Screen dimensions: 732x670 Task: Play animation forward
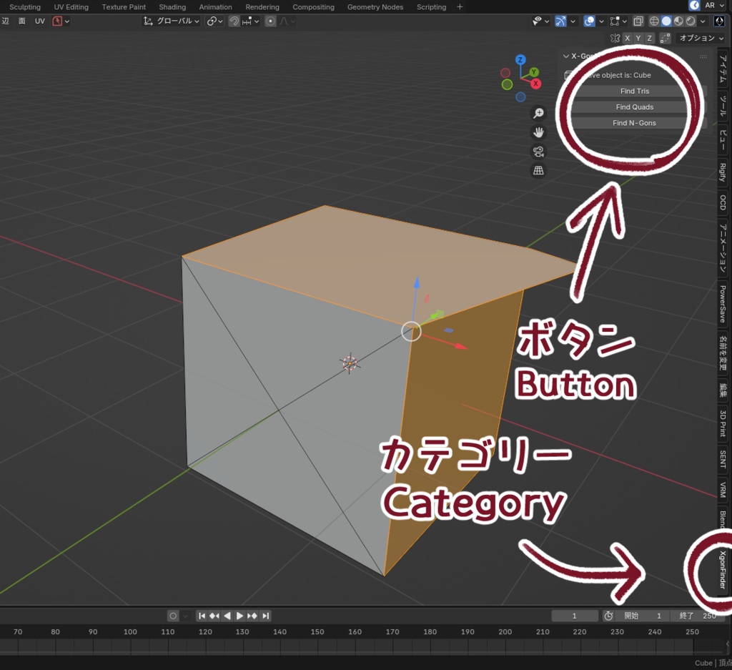click(x=239, y=616)
